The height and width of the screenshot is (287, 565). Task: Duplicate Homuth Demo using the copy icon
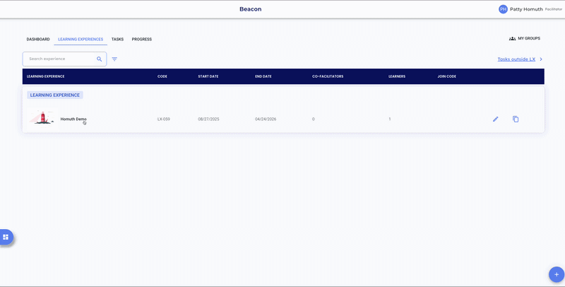tap(516, 119)
